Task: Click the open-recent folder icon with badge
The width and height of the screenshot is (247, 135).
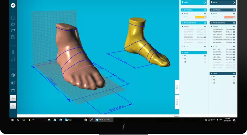Action: tap(13, 31)
